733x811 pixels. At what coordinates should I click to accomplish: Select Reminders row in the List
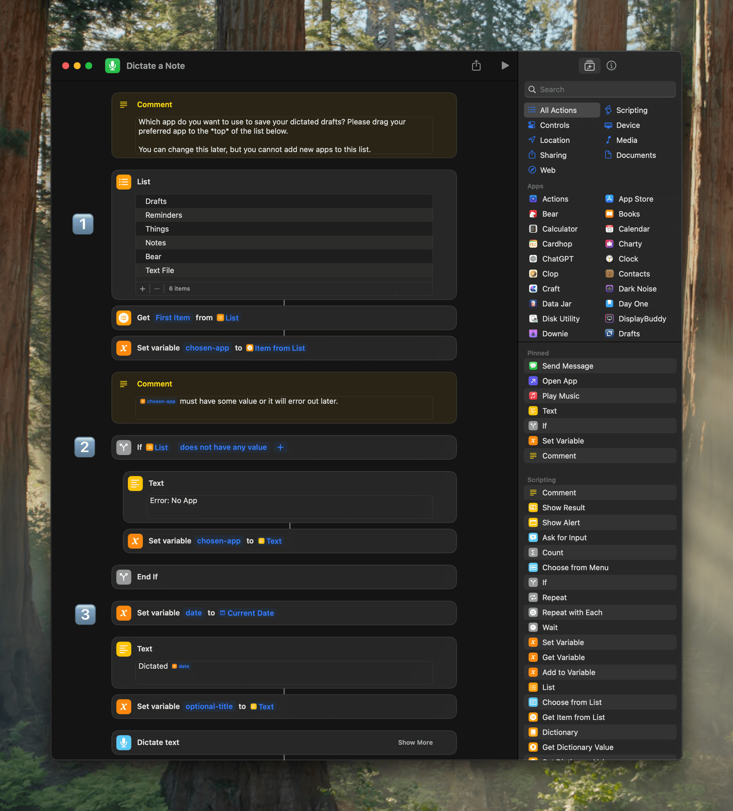point(284,215)
